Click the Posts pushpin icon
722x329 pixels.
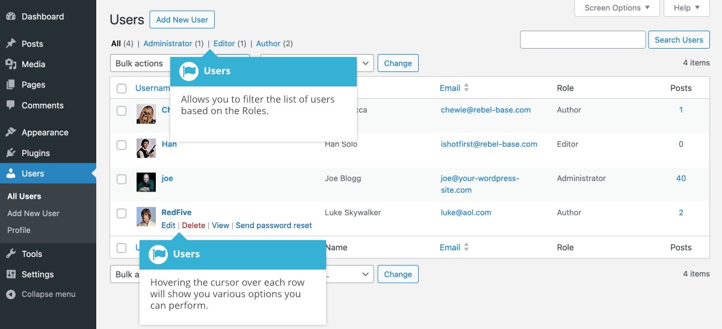(x=11, y=44)
